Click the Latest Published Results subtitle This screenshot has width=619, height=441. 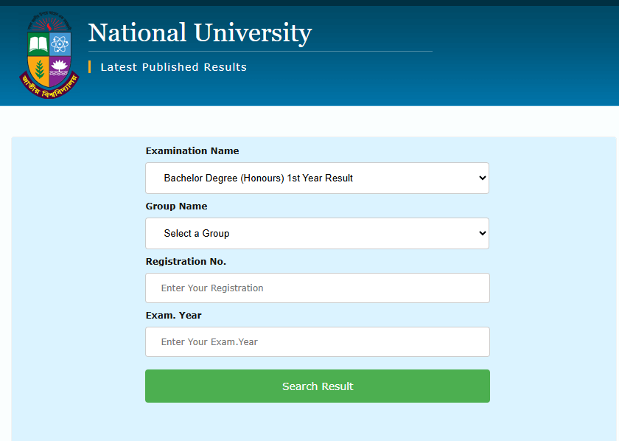click(x=173, y=67)
